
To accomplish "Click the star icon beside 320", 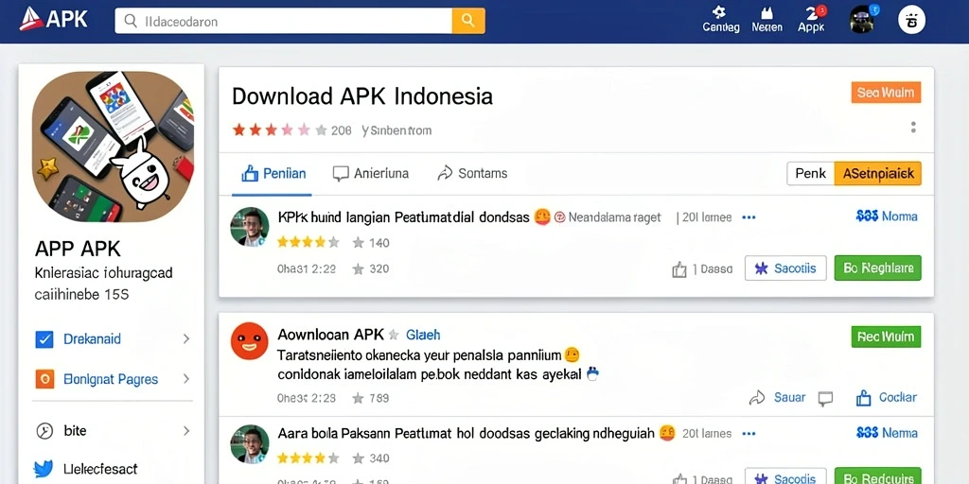I will pos(358,268).
